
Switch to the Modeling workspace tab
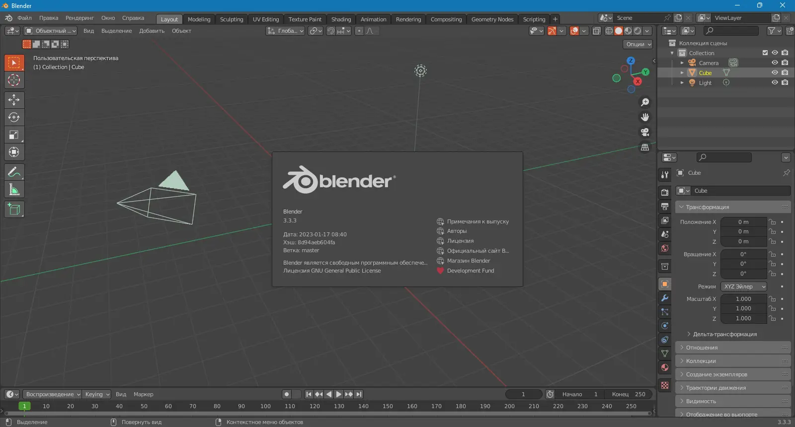[x=199, y=19]
